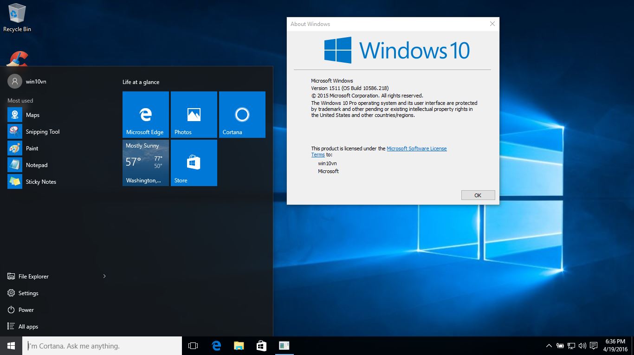Launch Maps from Most used list

[x=58, y=115]
